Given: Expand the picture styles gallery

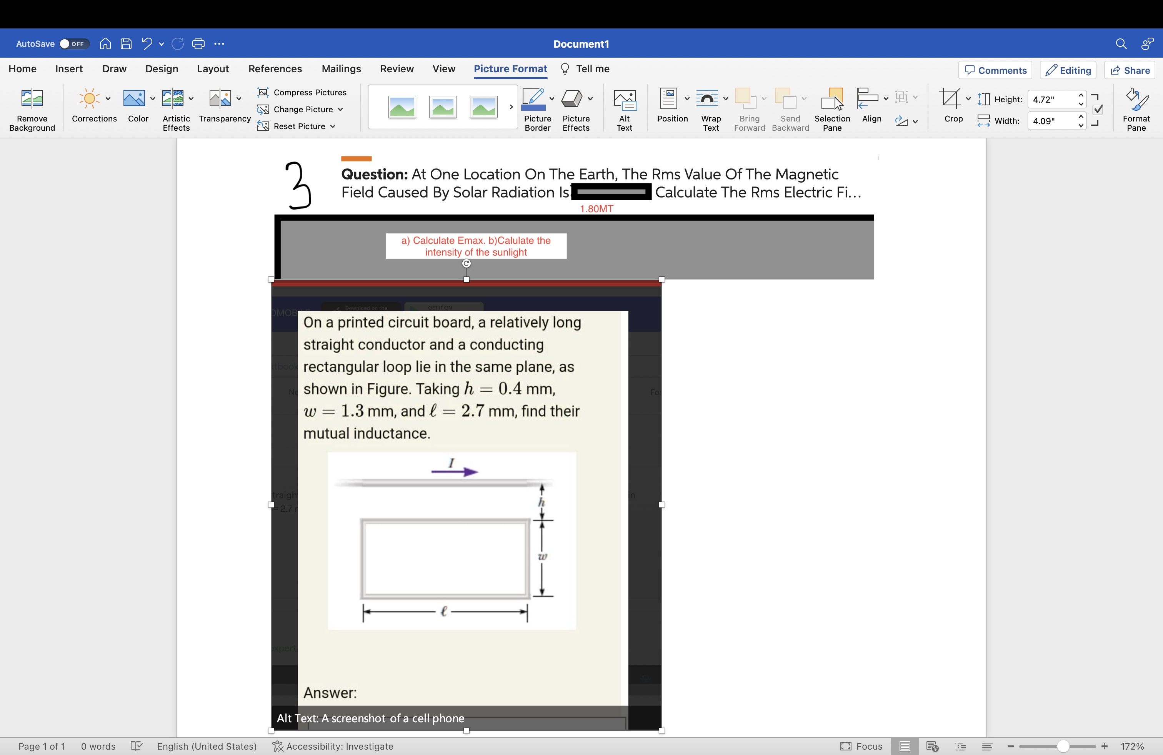Looking at the screenshot, I should (511, 107).
